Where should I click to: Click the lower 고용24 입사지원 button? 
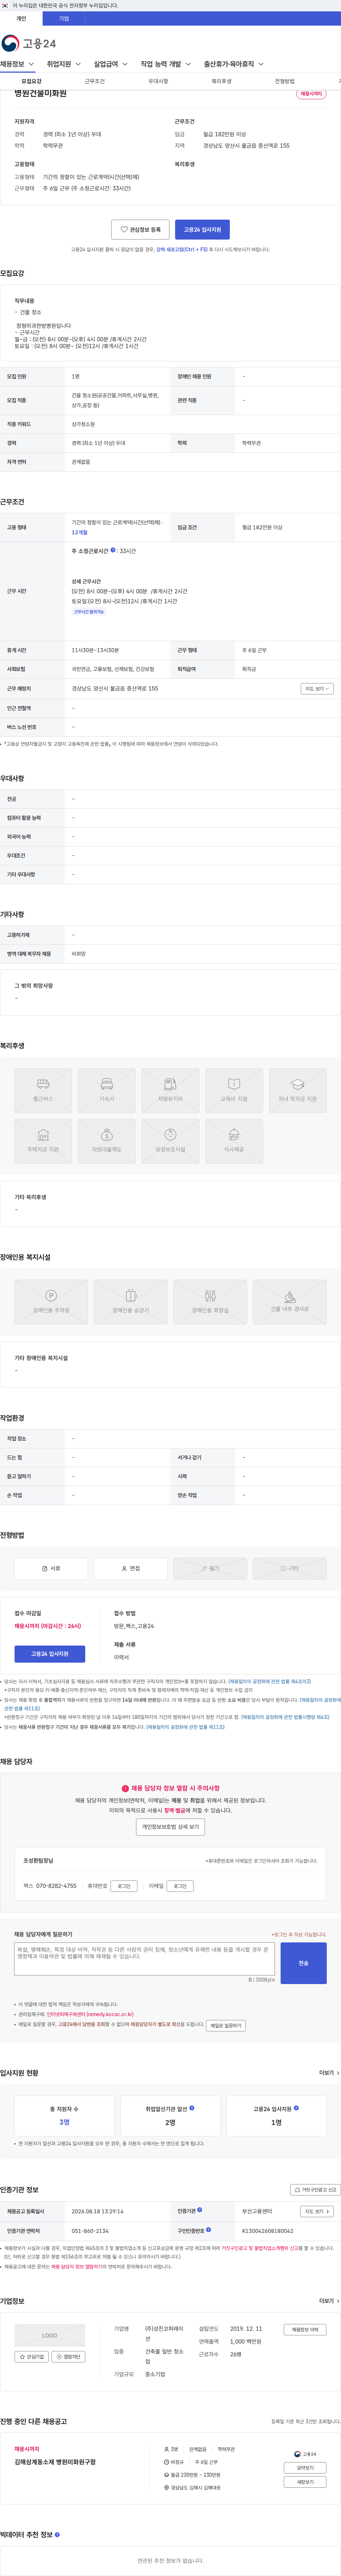(50, 1654)
